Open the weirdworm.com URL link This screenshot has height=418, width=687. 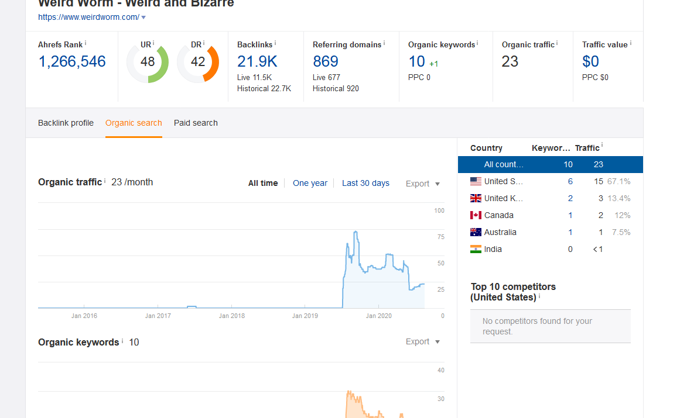pyautogui.click(x=88, y=17)
